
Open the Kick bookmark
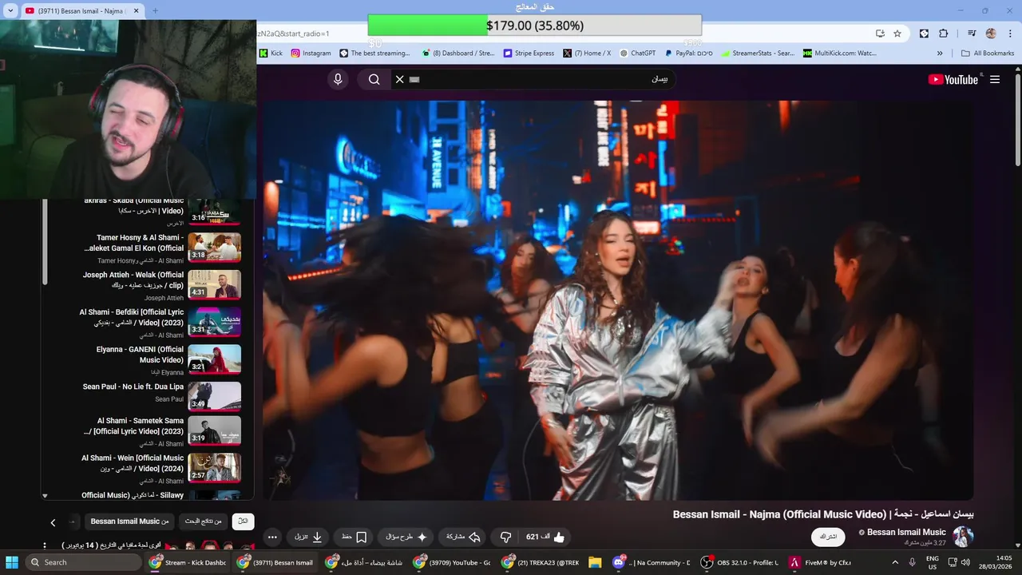[270, 54]
